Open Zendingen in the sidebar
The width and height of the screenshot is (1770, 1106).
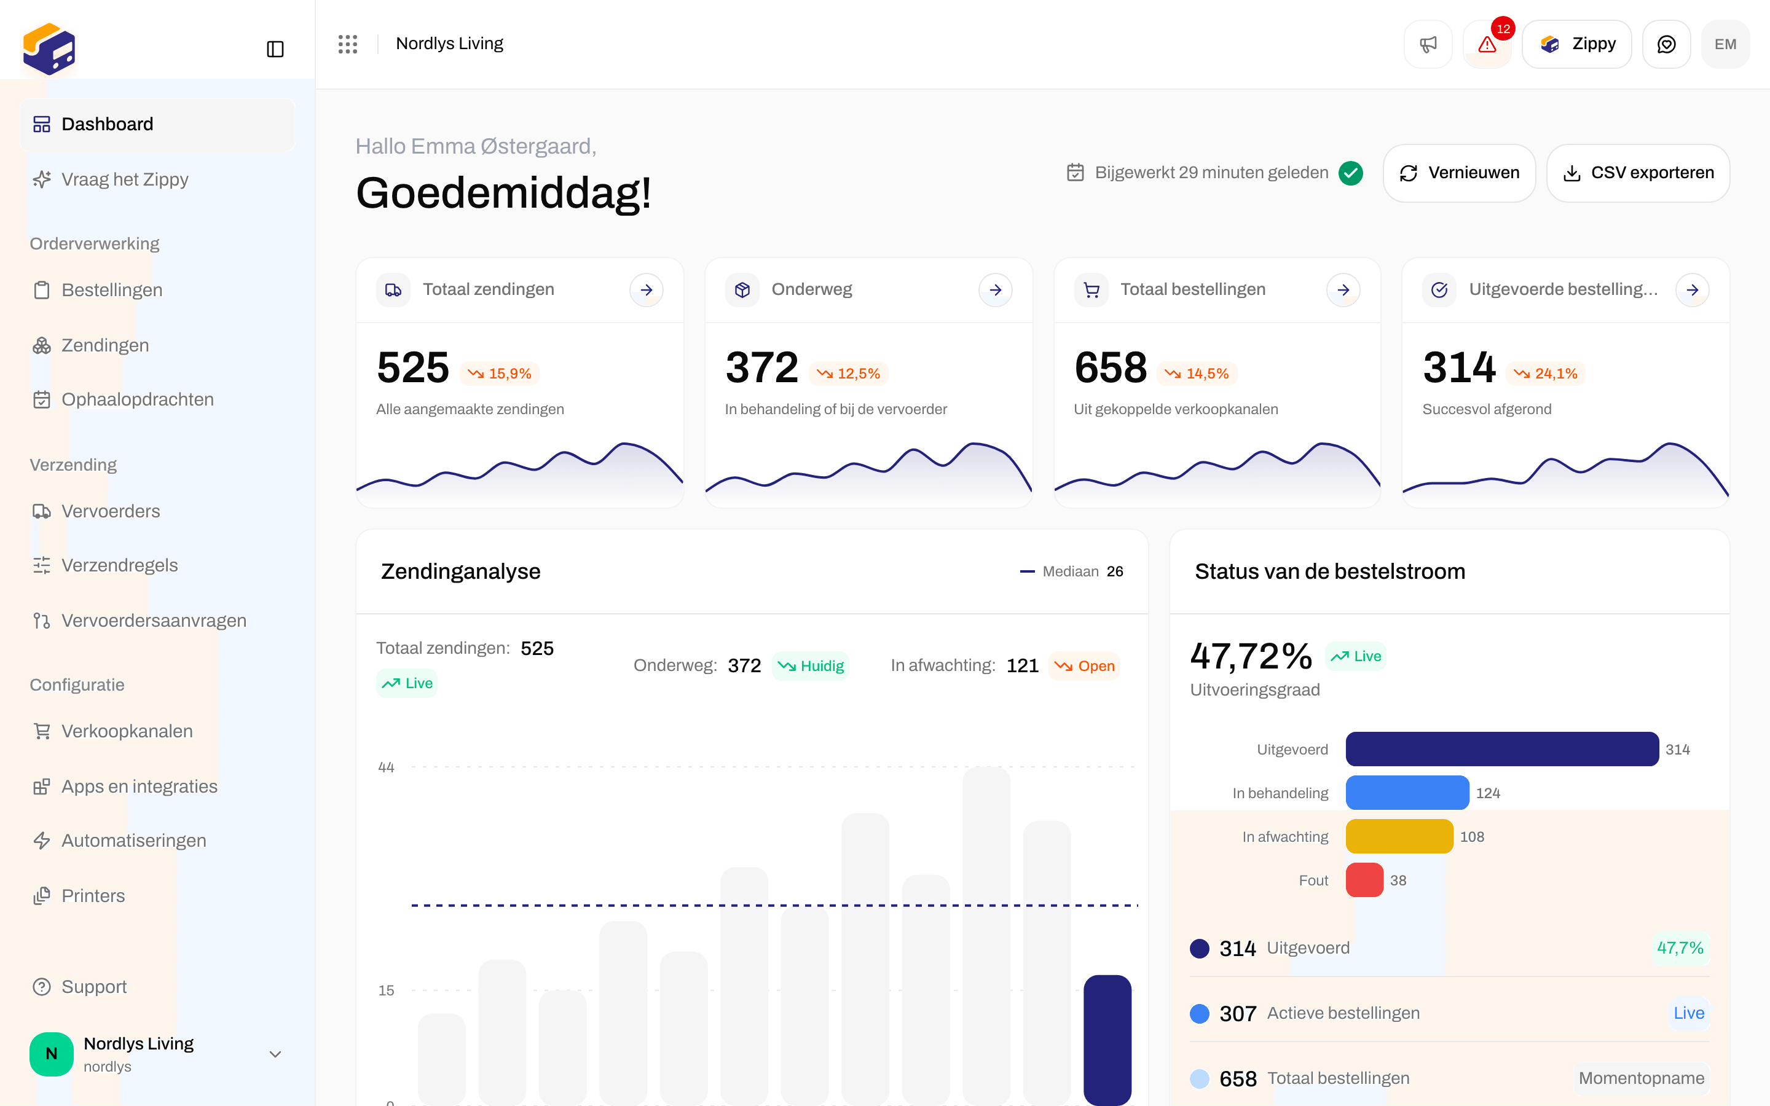[158, 345]
